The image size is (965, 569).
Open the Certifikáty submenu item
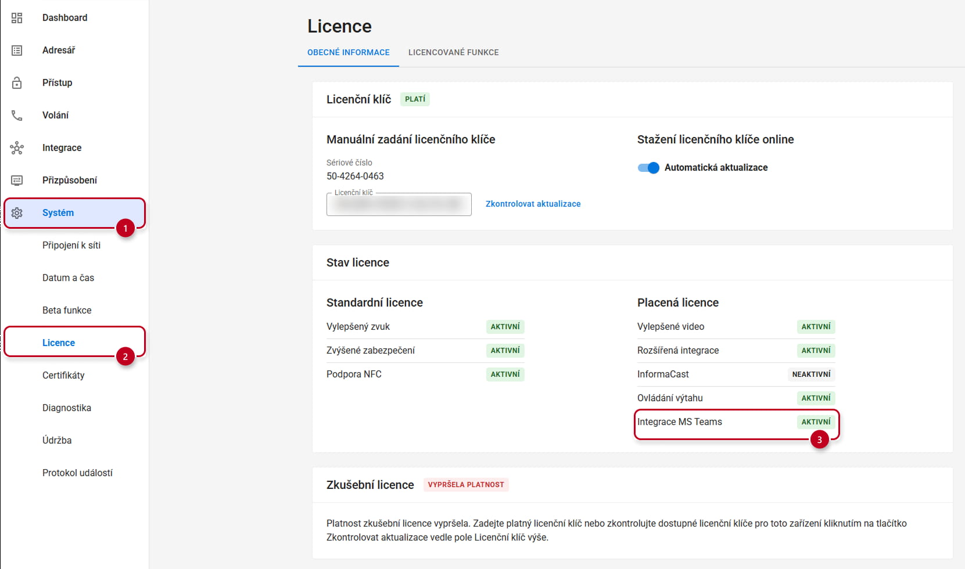[63, 376]
